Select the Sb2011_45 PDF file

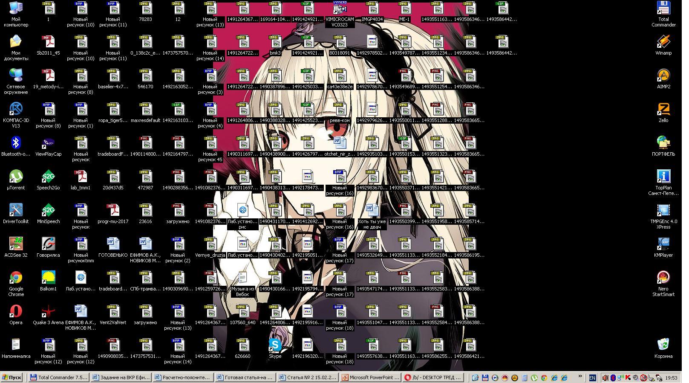[x=48, y=45]
